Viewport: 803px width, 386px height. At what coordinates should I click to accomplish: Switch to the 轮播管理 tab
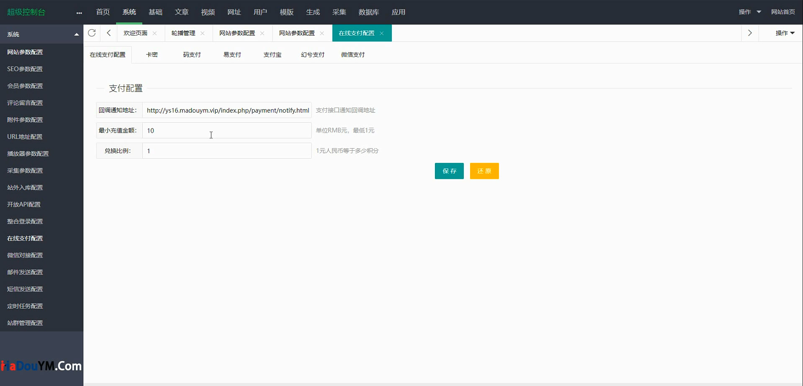click(x=183, y=33)
